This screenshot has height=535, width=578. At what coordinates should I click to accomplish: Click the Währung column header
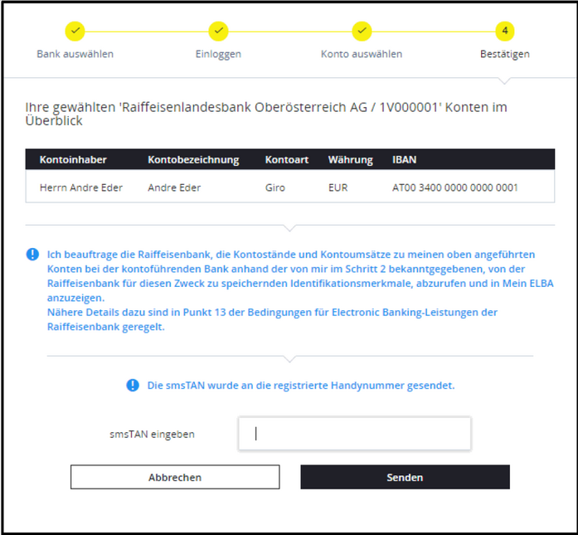tap(350, 159)
